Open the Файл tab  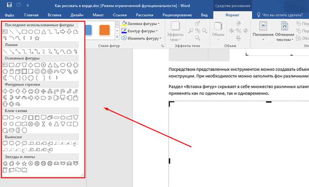pos(9,15)
